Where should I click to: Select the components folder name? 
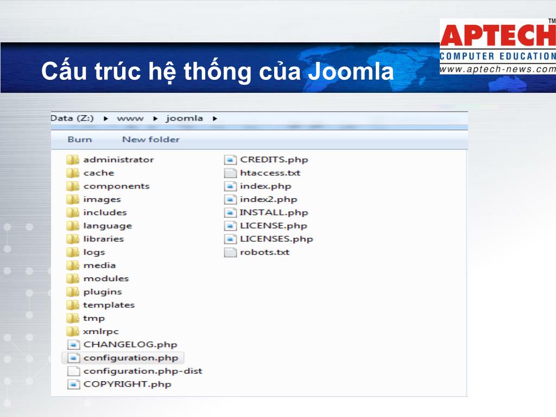click(x=116, y=186)
